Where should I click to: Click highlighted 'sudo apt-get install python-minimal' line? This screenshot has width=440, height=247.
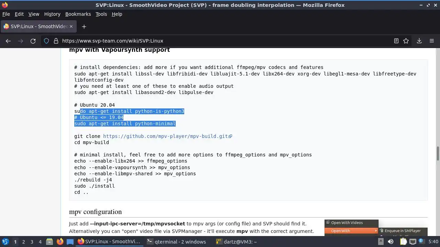[125, 123]
